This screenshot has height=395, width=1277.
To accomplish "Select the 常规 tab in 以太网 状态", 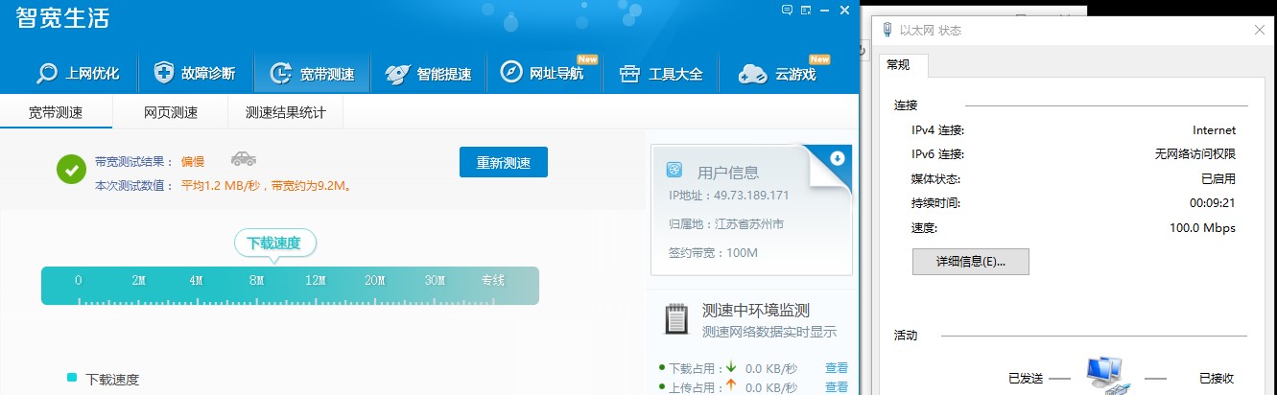I will 903,65.
